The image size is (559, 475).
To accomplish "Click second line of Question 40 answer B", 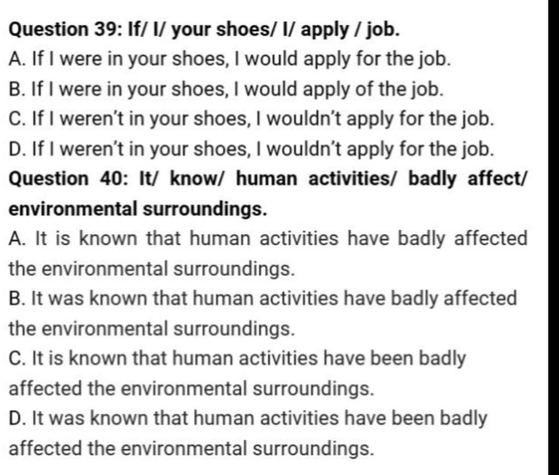I will point(152,329).
